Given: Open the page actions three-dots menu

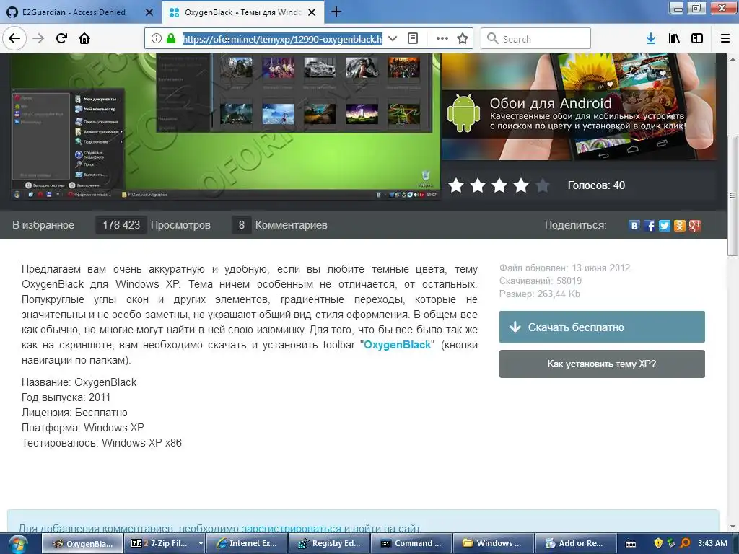Looking at the screenshot, I should click(442, 39).
